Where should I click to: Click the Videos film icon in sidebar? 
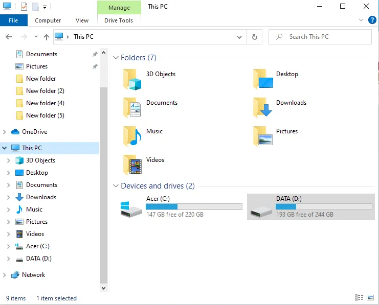[19, 234]
